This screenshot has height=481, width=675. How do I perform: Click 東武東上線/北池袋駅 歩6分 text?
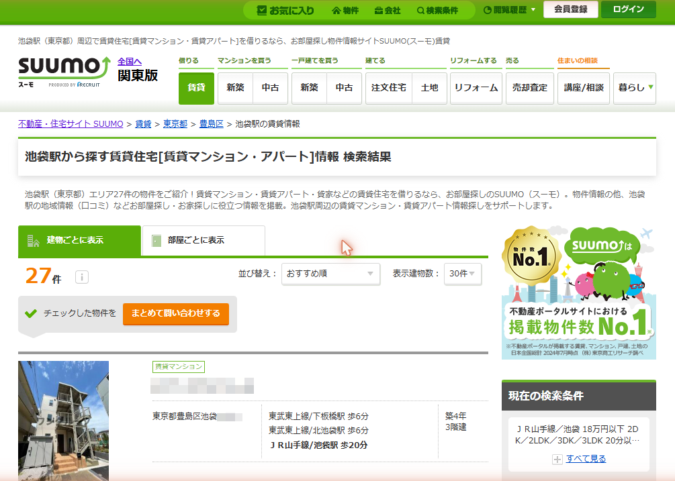pyautogui.click(x=318, y=430)
